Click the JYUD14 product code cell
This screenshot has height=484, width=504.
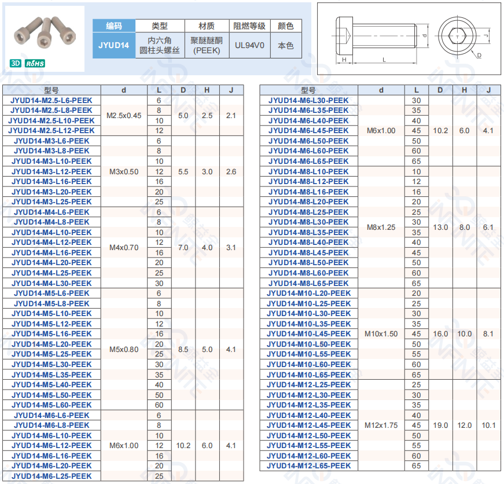coord(113,46)
